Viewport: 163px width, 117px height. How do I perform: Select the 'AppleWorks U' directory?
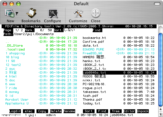point(41,104)
